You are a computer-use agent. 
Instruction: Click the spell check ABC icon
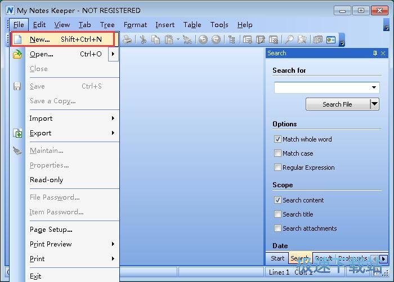pyautogui.click(x=187, y=39)
